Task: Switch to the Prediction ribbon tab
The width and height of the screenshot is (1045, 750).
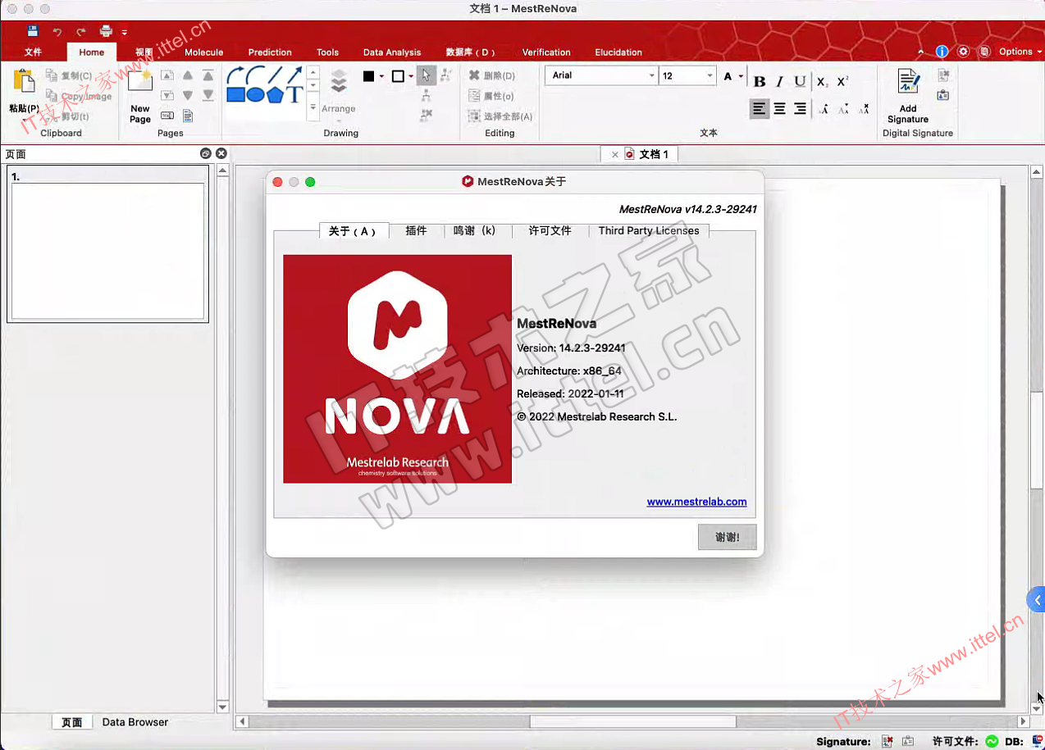Action: [270, 52]
